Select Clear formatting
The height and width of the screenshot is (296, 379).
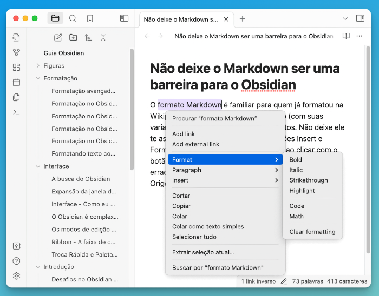[312, 232]
